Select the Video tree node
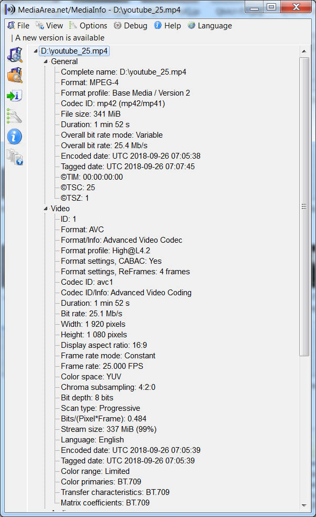Viewport: 316px width, 517px height. pos(60,209)
